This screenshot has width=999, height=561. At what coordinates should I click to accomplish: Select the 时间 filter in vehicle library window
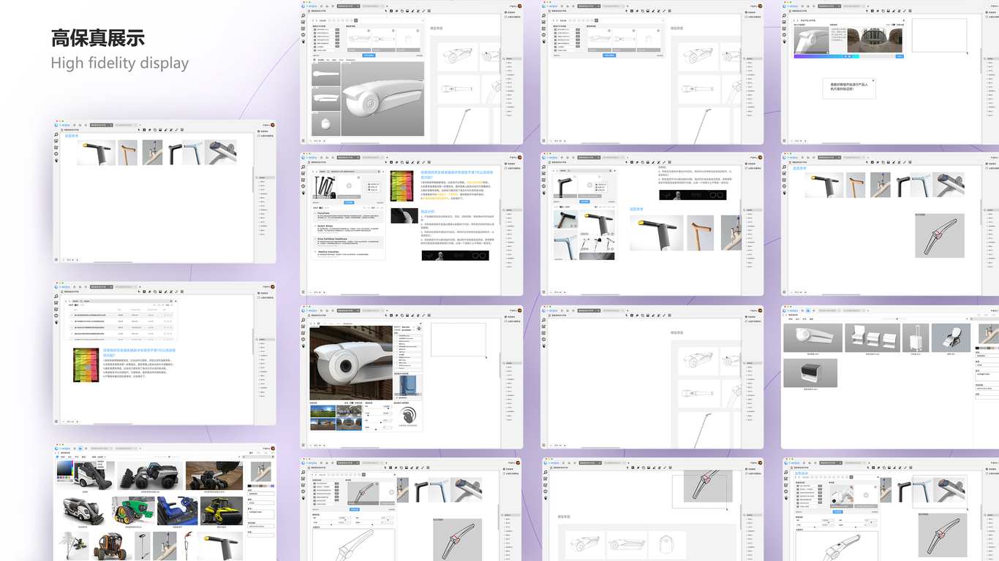point(63,457)
